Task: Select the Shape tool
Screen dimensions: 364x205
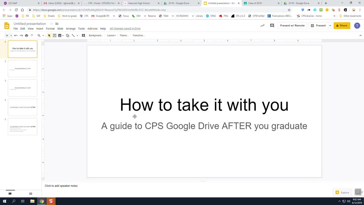Action: coord(67,36)
